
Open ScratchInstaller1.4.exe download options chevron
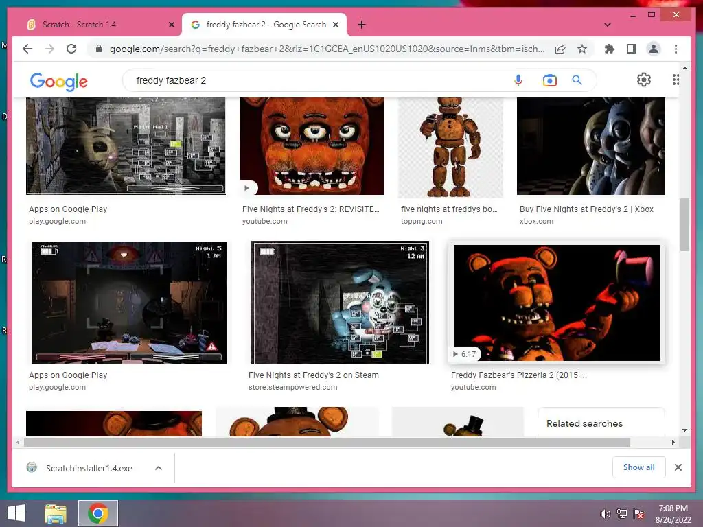(x=159, y=468)
